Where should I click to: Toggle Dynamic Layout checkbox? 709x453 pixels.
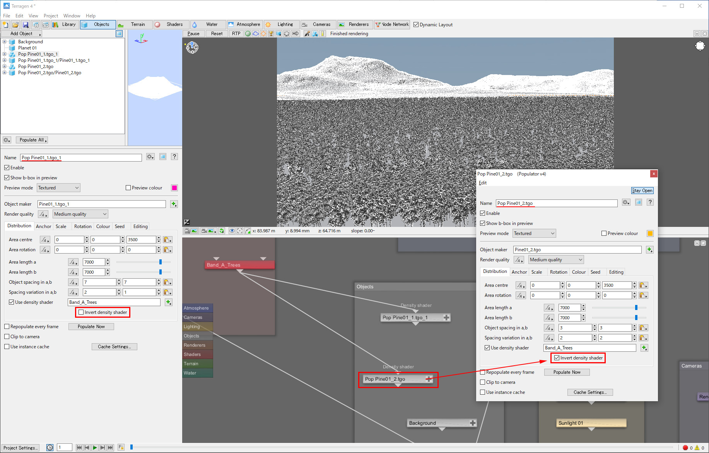(416, 25)
